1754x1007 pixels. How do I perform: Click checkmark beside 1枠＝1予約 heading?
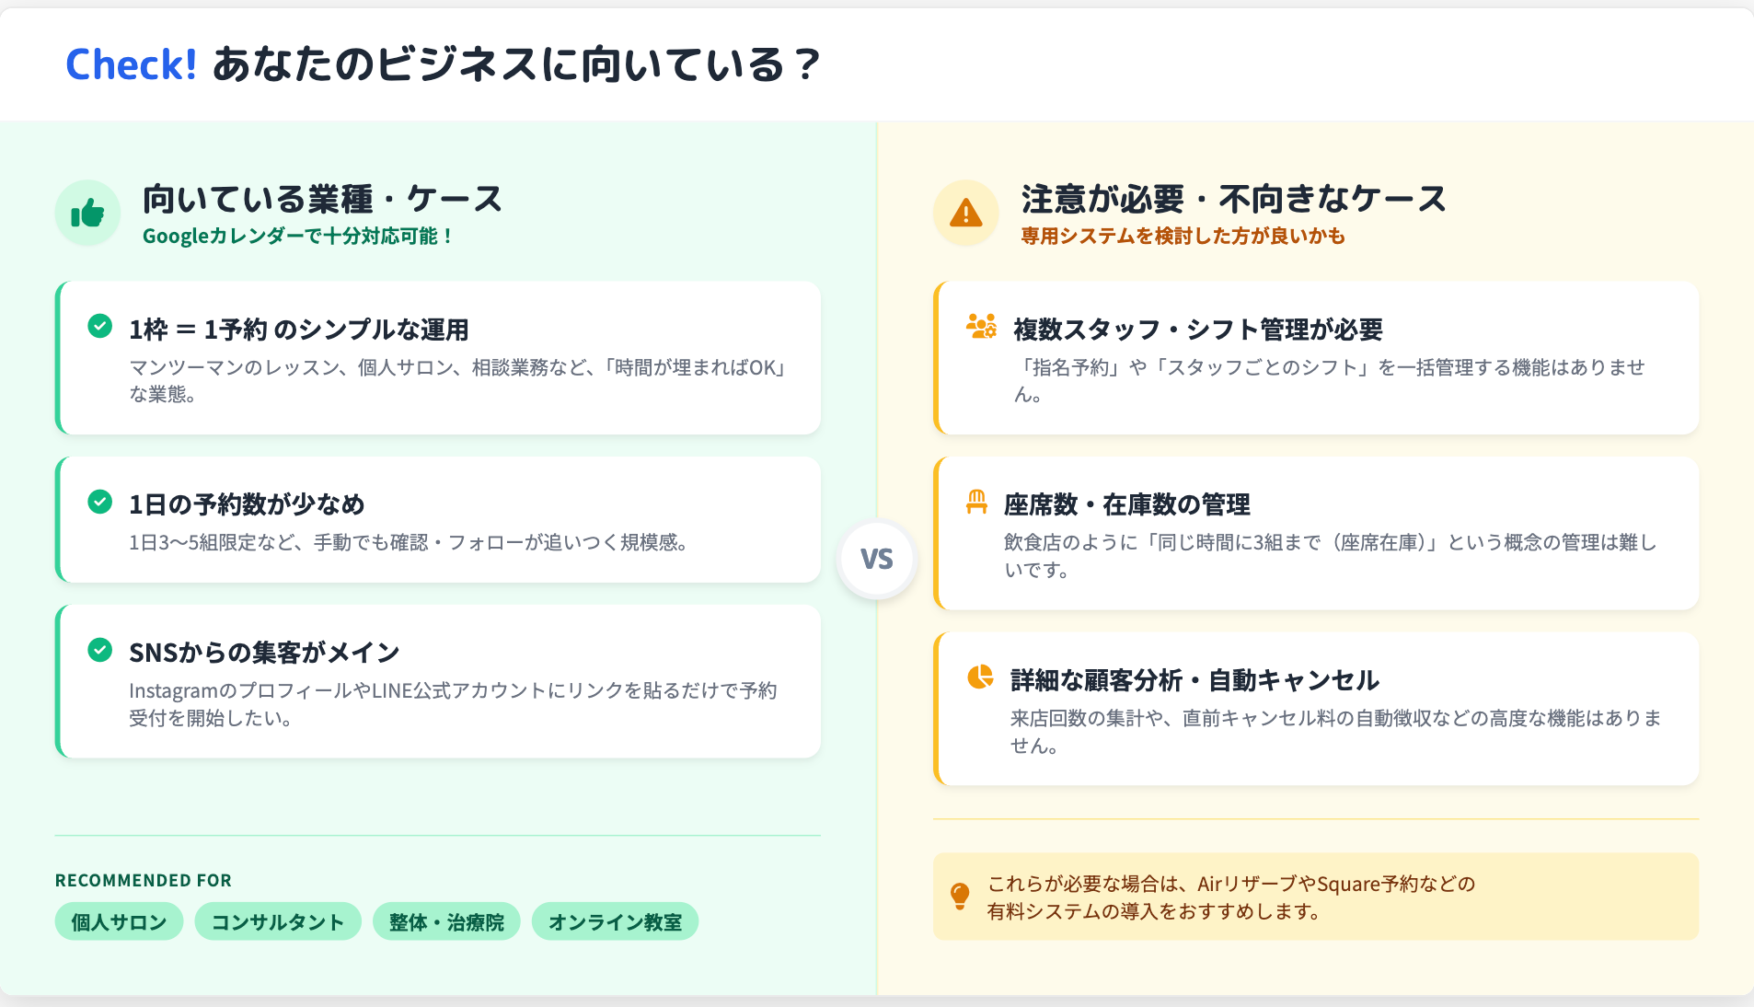[99, 327]
